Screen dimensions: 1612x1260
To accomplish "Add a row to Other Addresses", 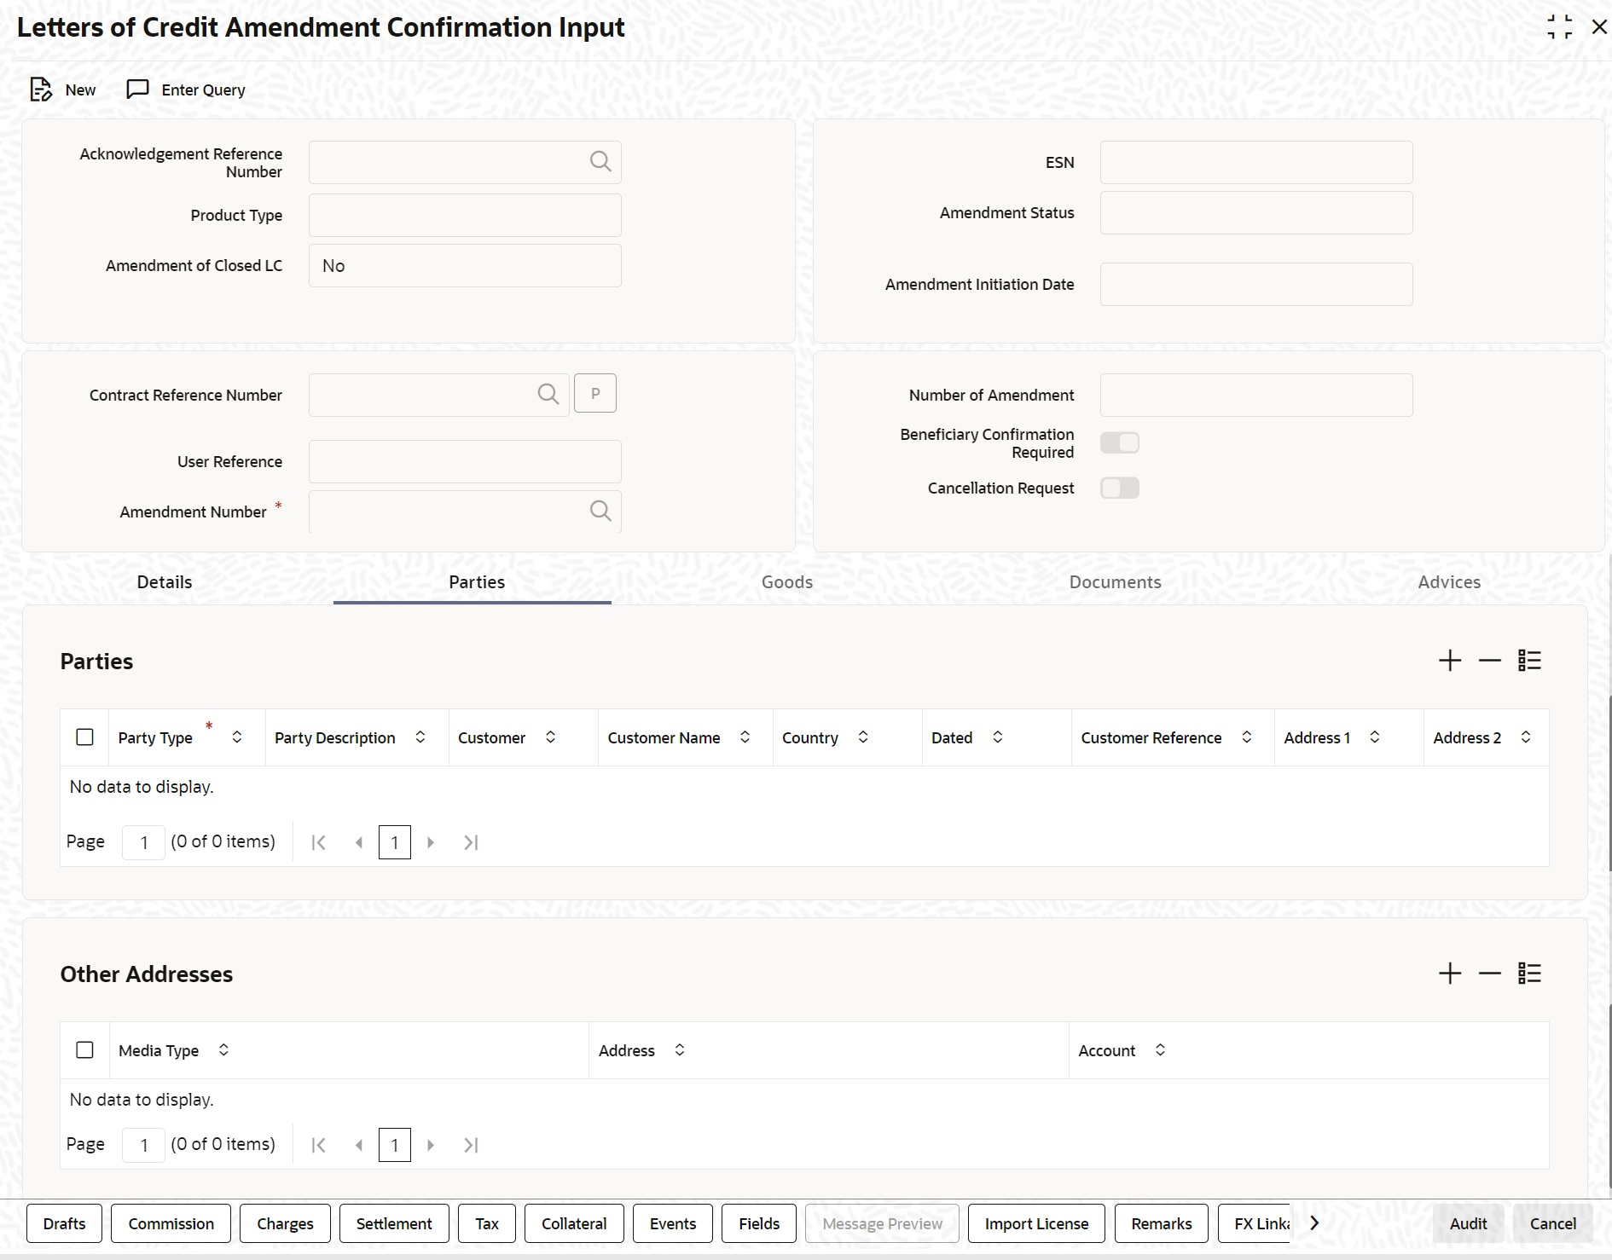I will coord(1450,974).
